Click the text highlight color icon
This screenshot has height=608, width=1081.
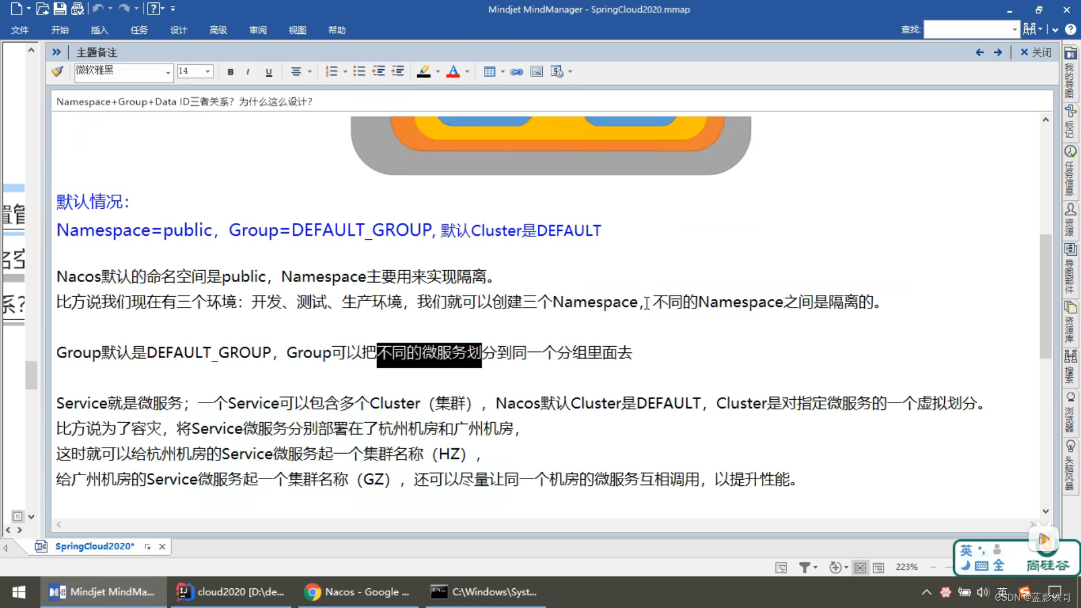pos(424,71)
